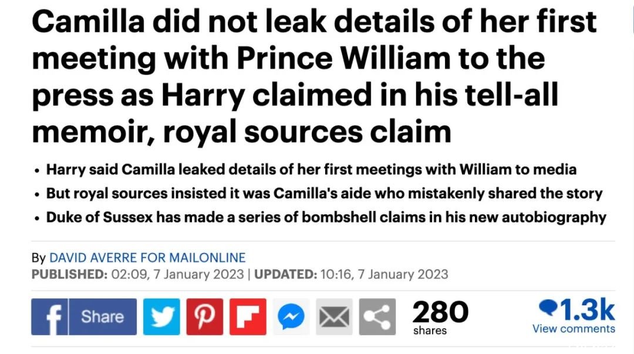634x354 pixels.
Task: Select the shares label under 280
Action: tap(430, 331)
